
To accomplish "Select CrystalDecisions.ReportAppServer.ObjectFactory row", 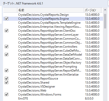I will point(53,63).
